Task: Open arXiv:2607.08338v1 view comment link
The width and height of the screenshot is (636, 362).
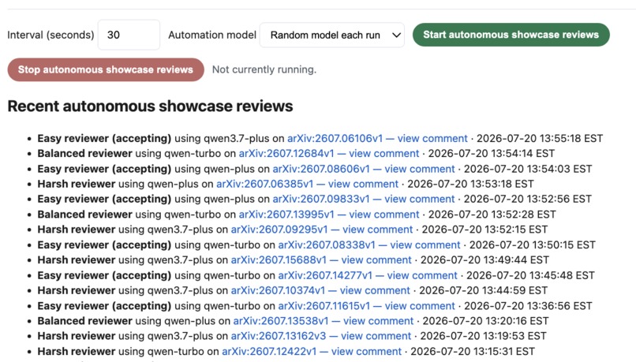Action: 369,244
